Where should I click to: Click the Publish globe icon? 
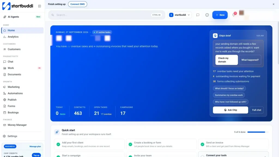click(5, 100)
